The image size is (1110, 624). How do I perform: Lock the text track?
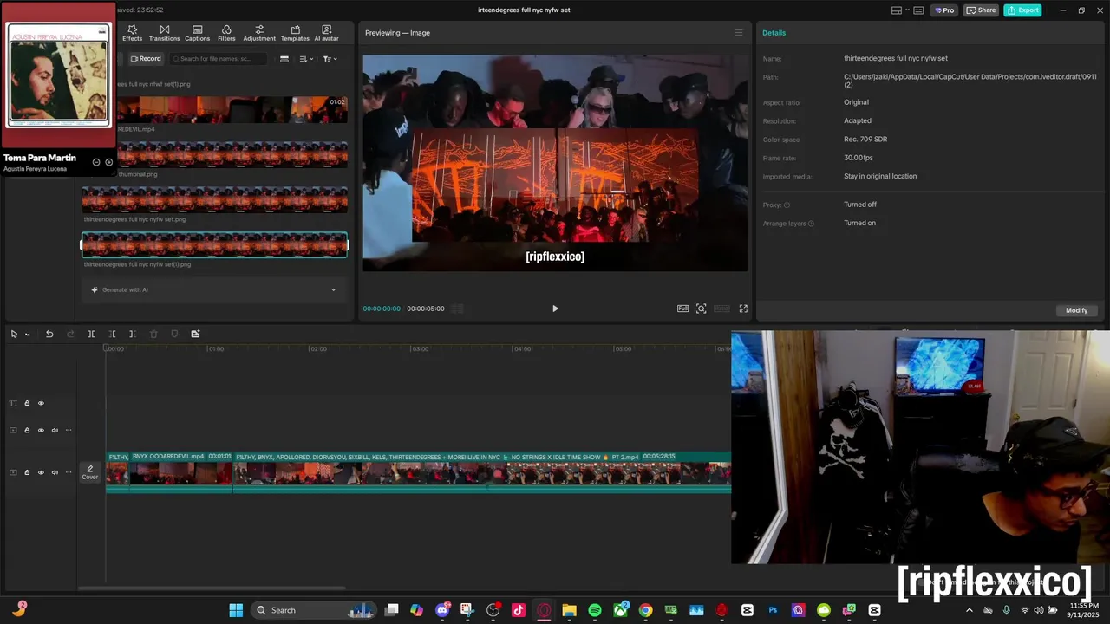(x=27, y=403)
